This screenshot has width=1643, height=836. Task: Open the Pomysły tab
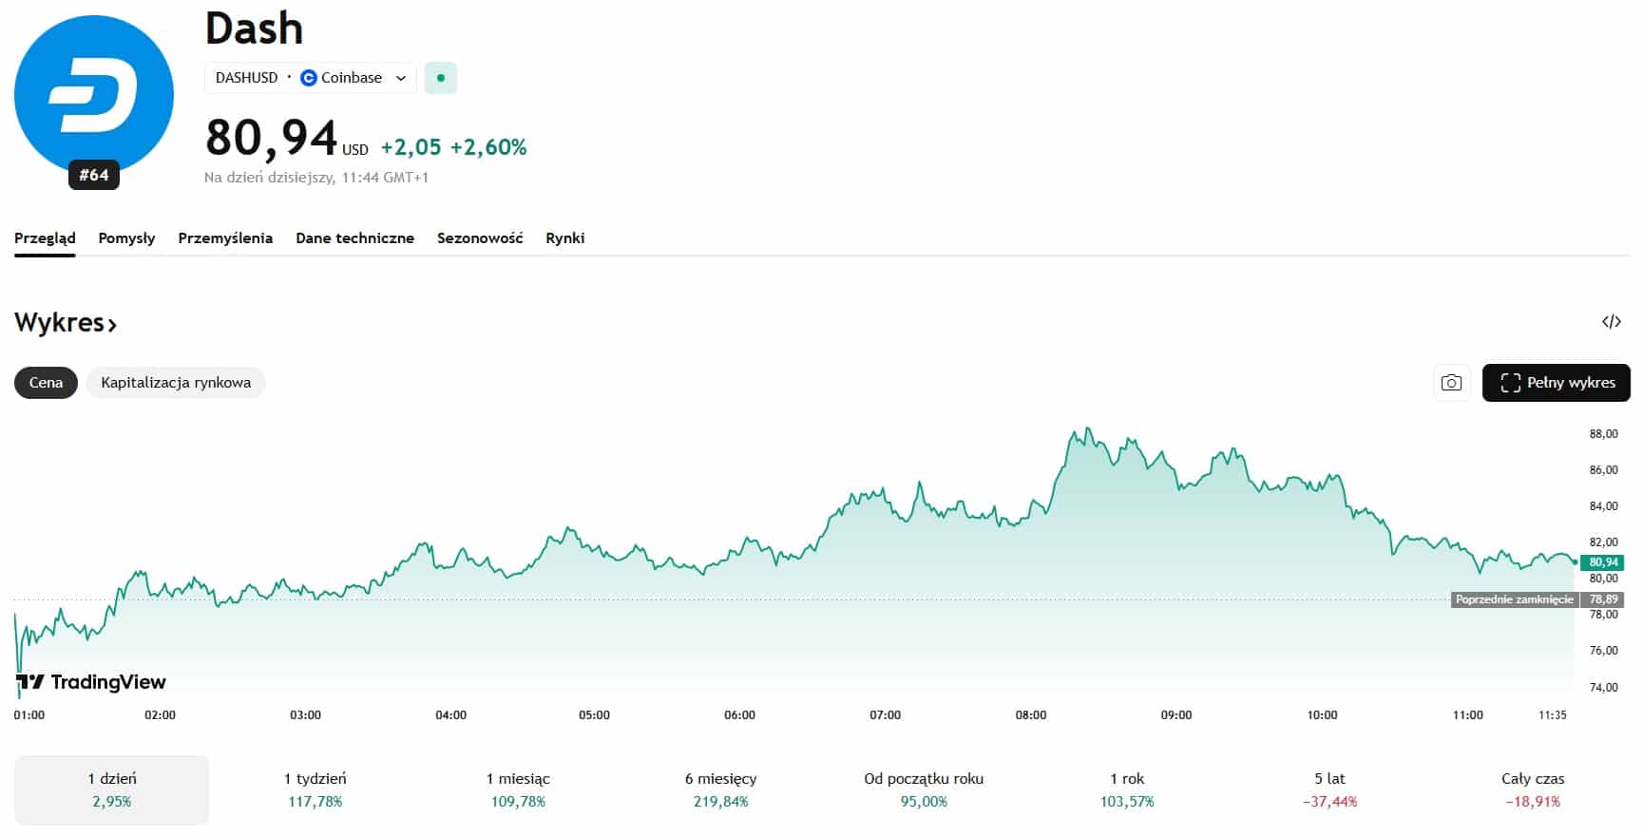126,238
